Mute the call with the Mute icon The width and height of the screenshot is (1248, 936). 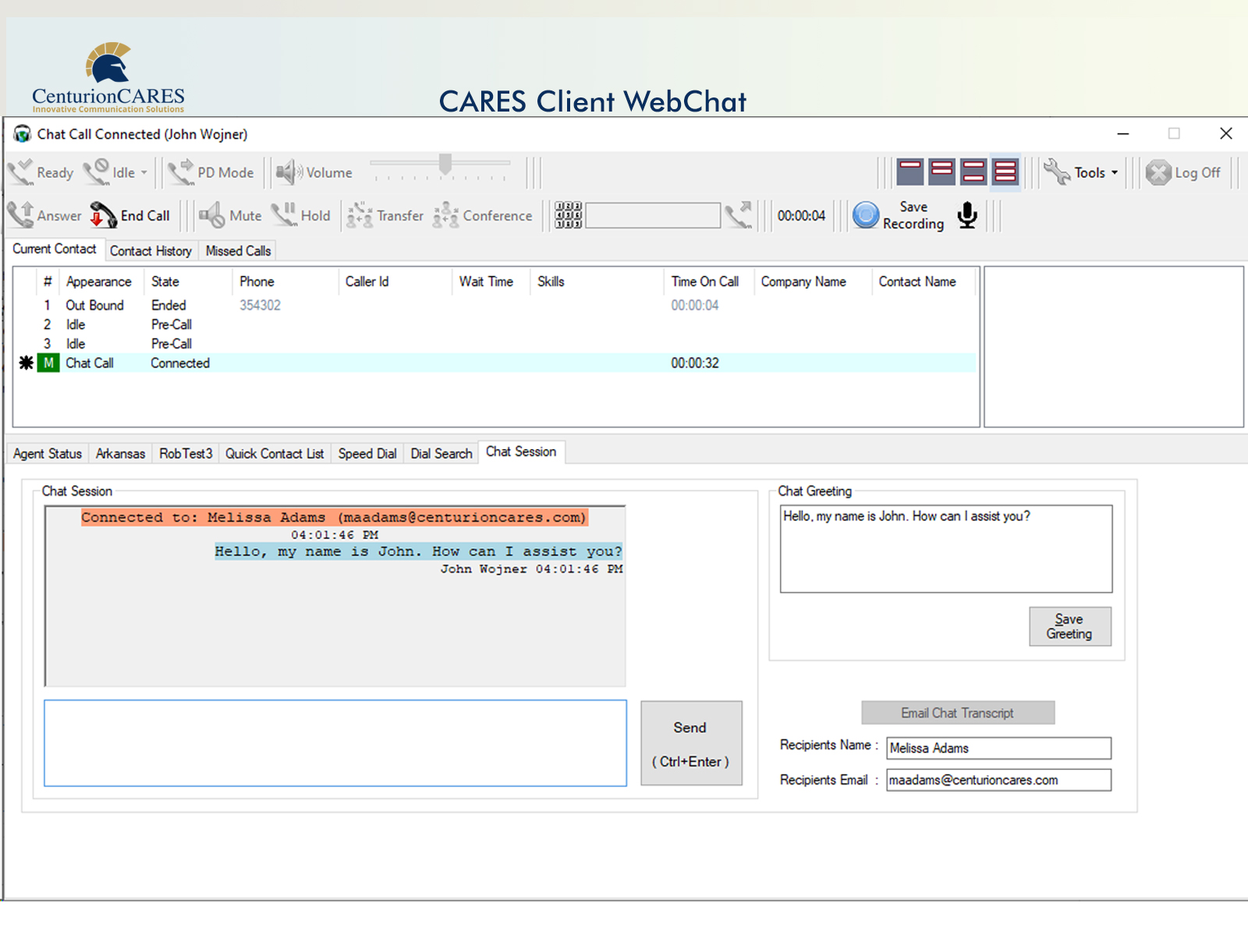[212, 215]
